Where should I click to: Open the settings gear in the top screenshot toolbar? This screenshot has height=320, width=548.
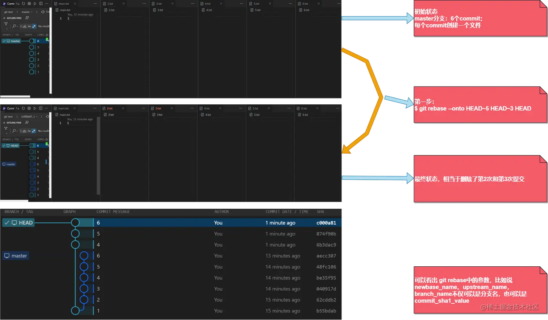pyautogui.click(x=29, y=4)
